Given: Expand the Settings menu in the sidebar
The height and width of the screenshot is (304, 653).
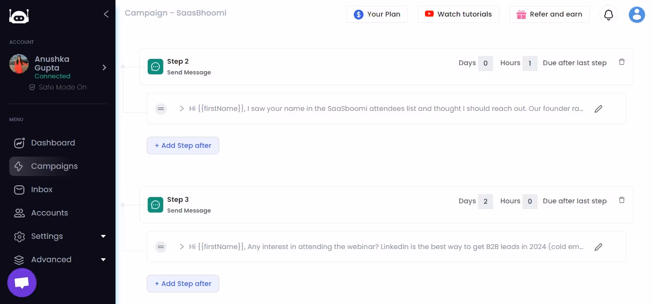Looking at the screenshot, I should pos(47,236).
